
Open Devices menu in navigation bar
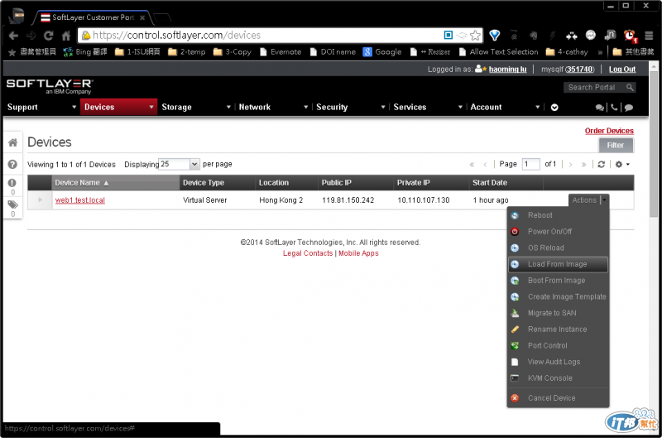[118, 107]
